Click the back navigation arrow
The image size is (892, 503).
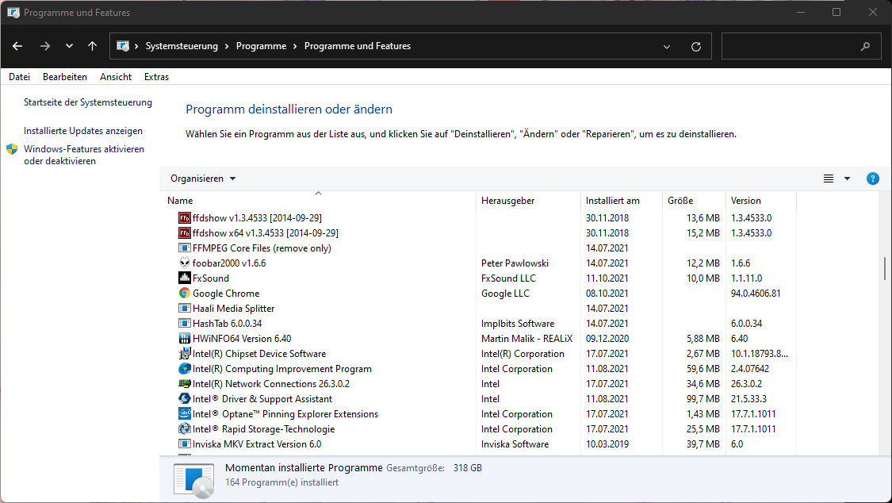17,46
